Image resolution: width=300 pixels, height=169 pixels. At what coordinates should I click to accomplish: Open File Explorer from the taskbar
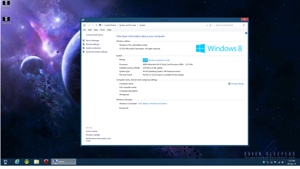click(x=36, y=162)
